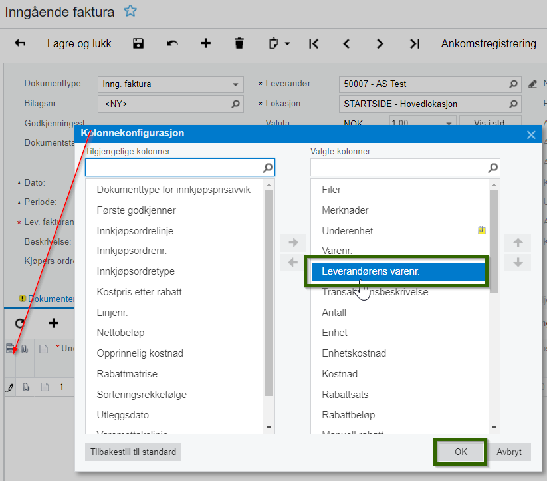Open column configuration icon in grid header
This screenshot has height=481, width=547.
click(x=10, y=349)
